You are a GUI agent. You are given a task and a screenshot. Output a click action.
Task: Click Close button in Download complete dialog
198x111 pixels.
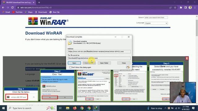coord(124,63)
